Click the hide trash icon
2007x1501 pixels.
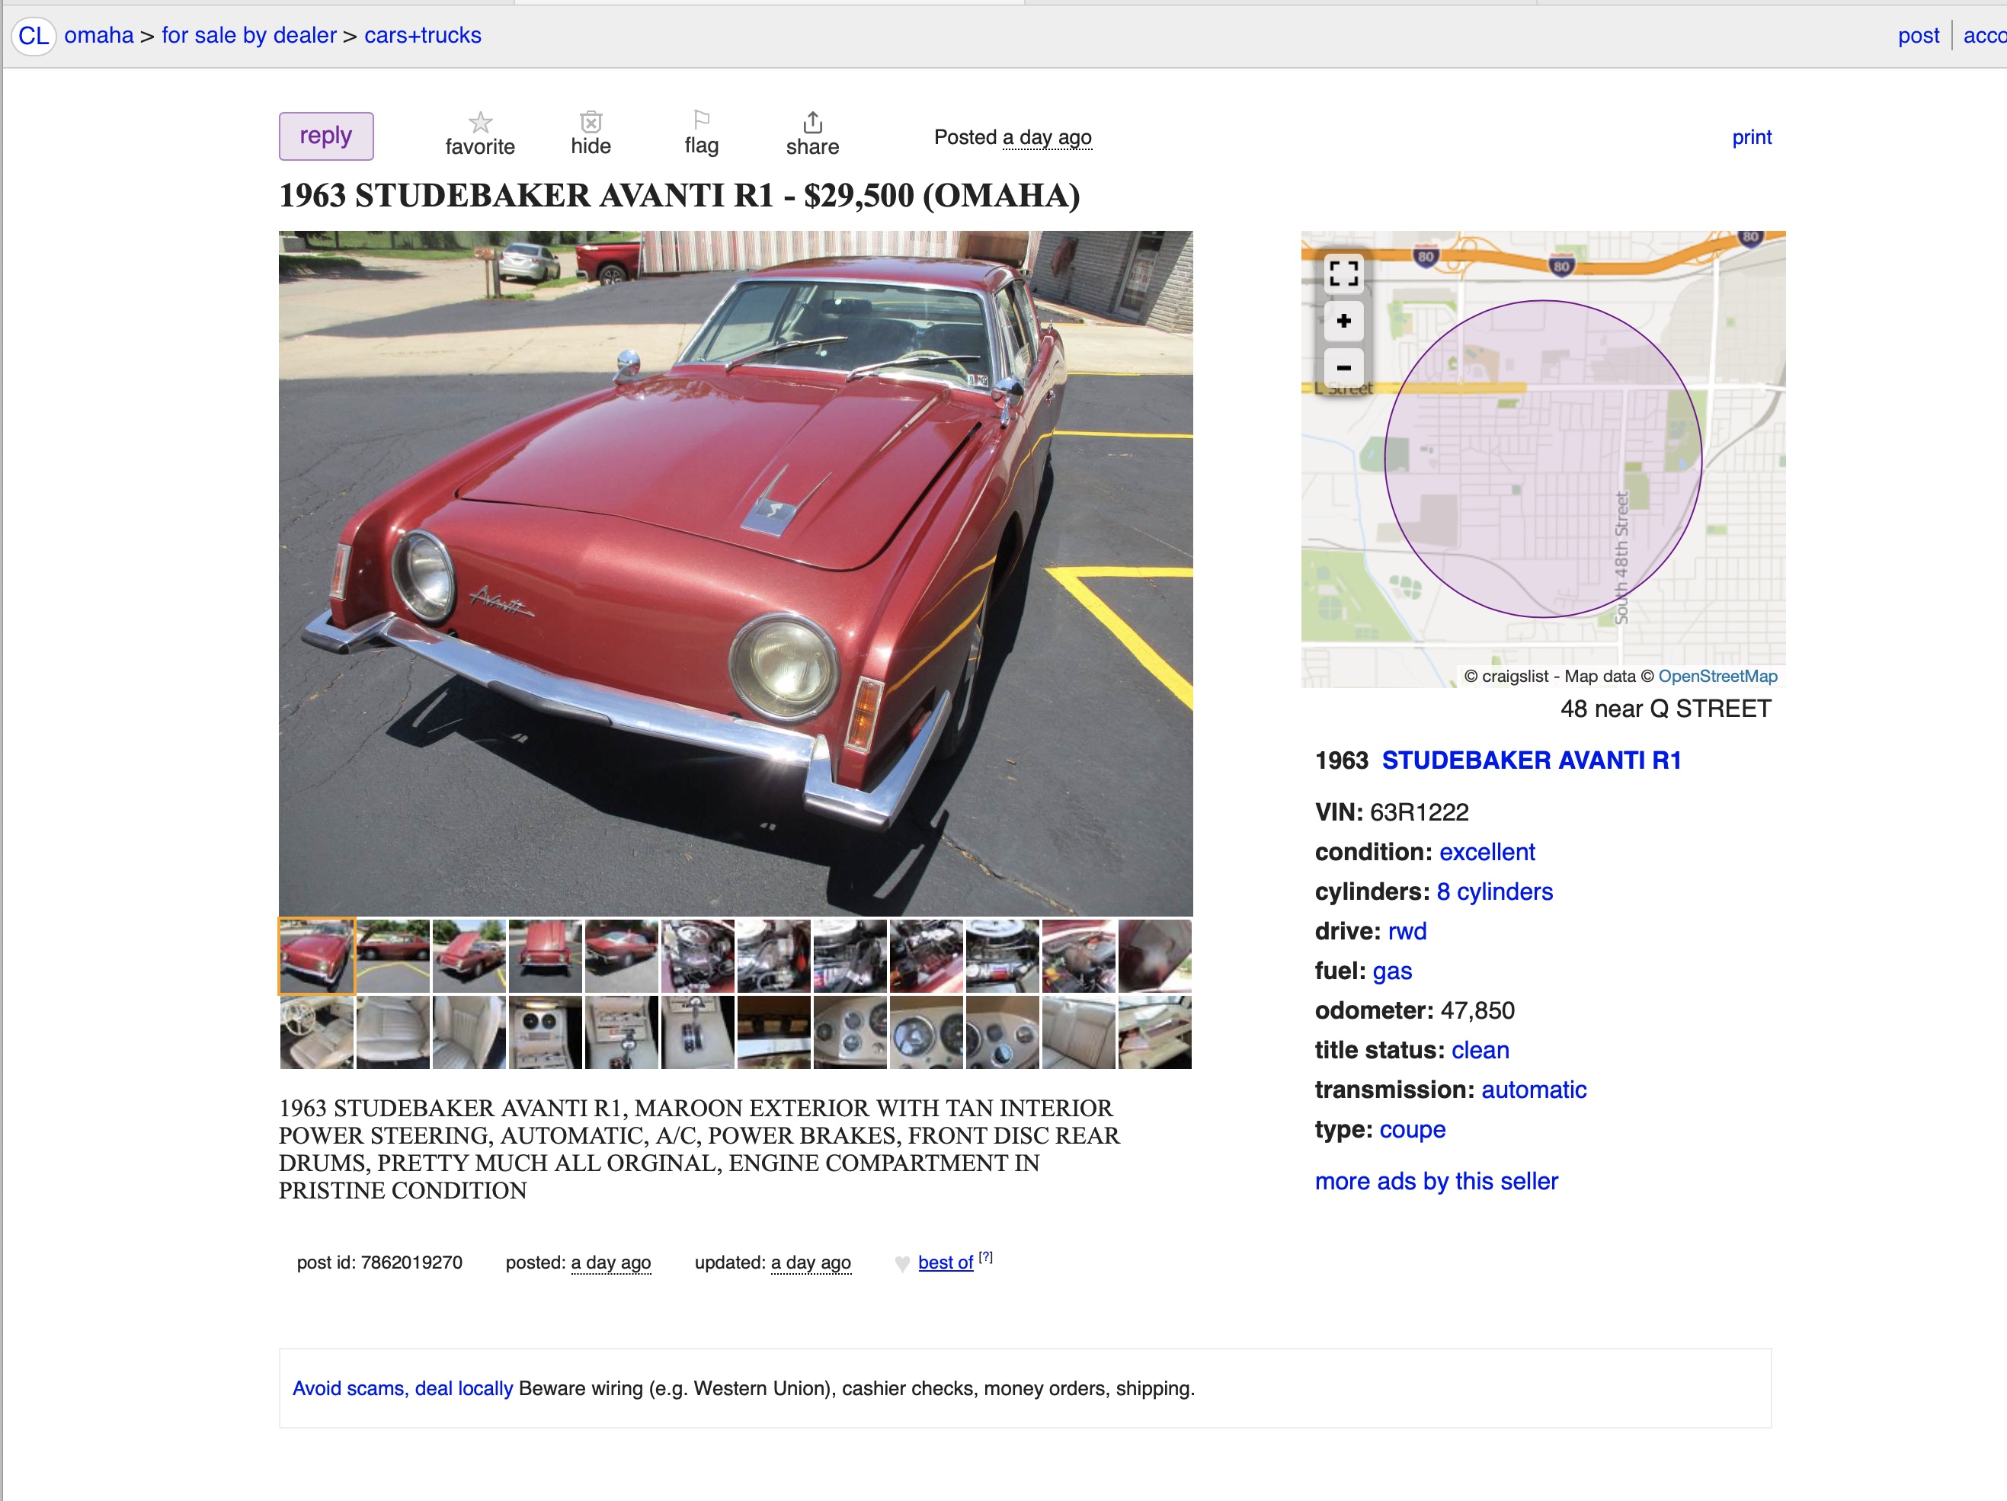pos(591,122)
